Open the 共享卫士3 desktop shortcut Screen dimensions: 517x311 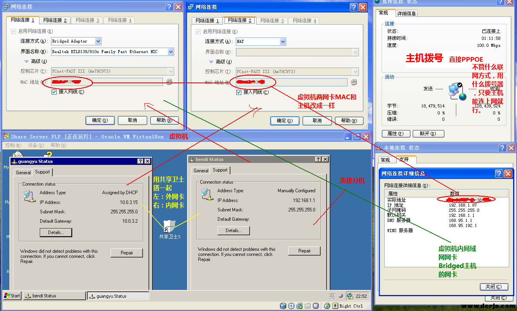[169, 229]
